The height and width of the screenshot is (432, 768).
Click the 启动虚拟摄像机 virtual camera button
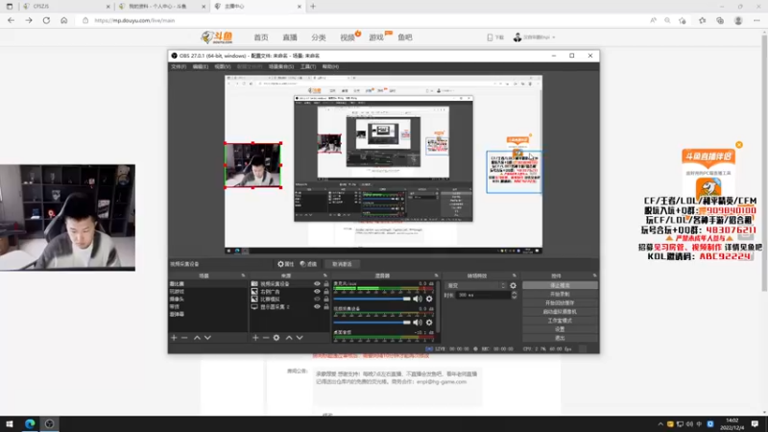(x=560, y=311)
